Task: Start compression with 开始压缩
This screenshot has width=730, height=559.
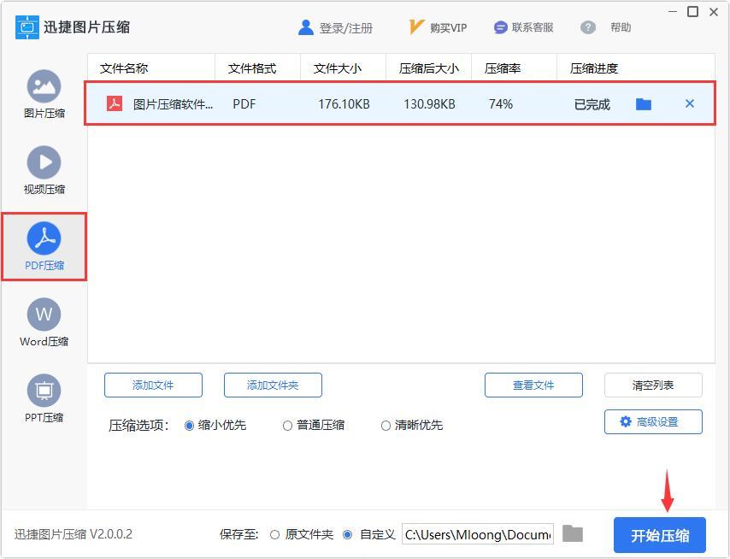Action: 660,535
